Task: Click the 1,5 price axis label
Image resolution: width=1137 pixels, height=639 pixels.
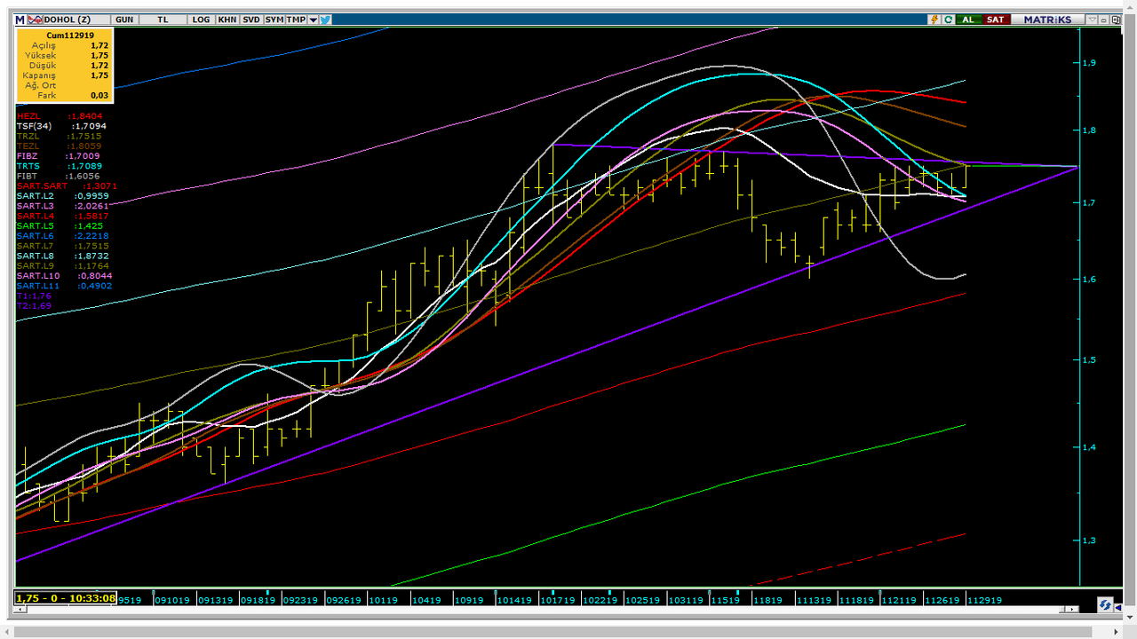Action: click(x=1089, y=360)
